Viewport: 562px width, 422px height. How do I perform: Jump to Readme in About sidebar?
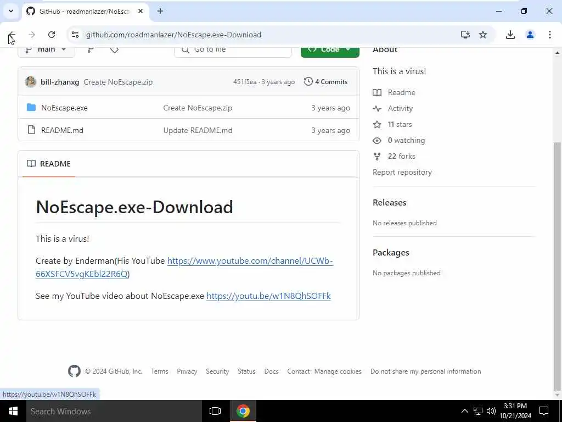(394, 92)
